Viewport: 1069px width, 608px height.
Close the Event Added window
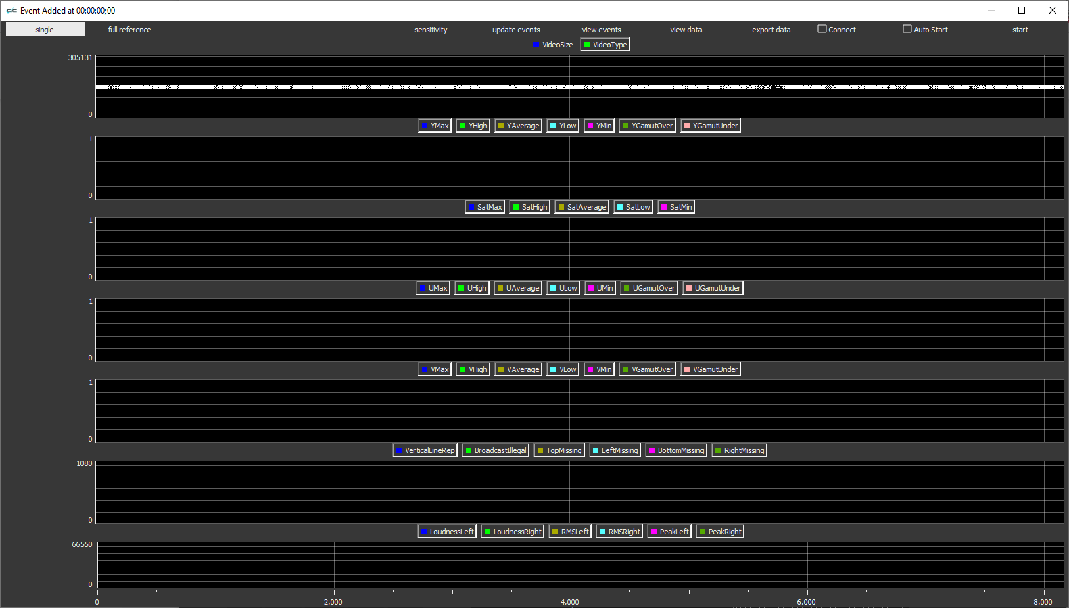pyautogui.click(x=1053, y=10)
